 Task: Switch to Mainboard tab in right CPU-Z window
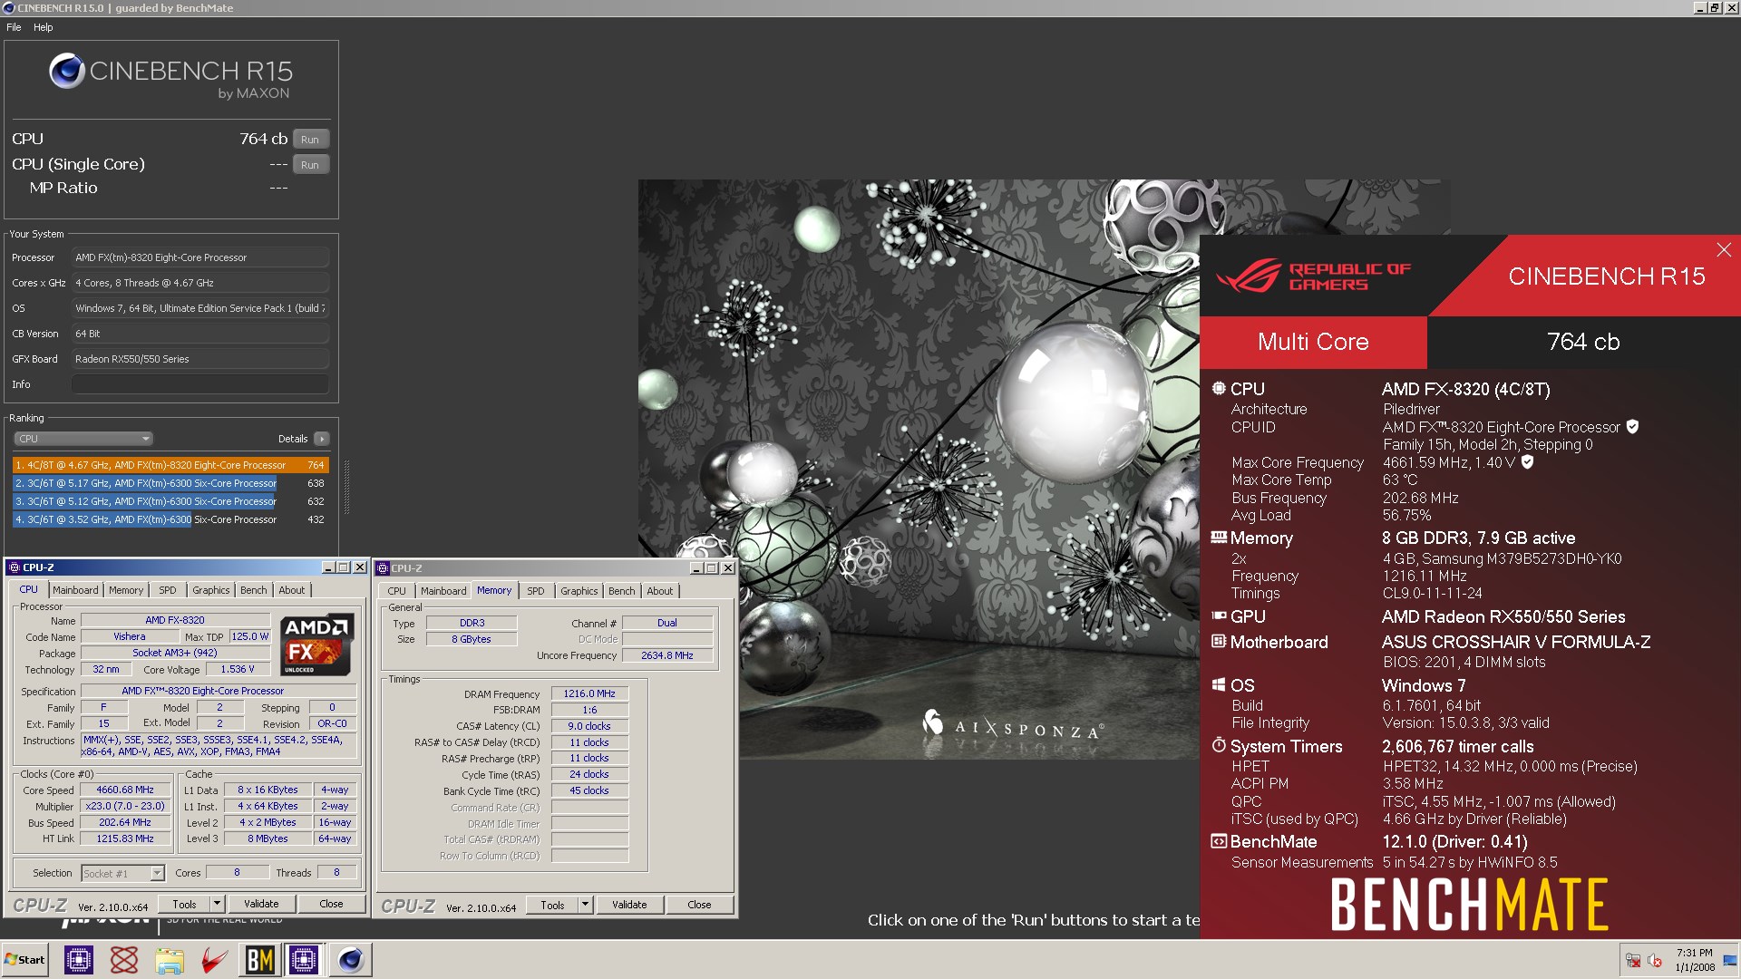pos(443,591)
